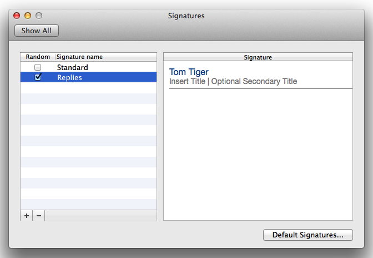Select the Standard signature name

[x=72, y=67]
